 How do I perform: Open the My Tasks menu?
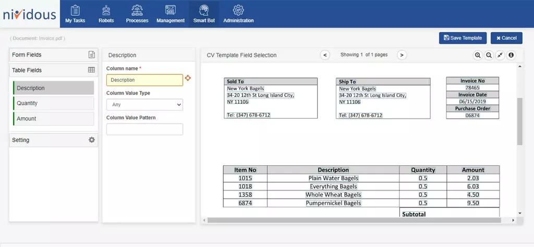(75, 14)
